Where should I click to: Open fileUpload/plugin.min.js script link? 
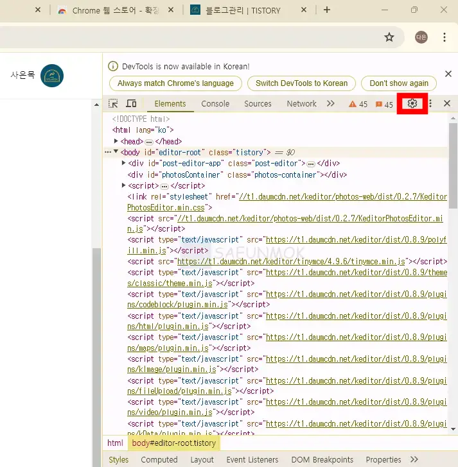coord(287,386)
